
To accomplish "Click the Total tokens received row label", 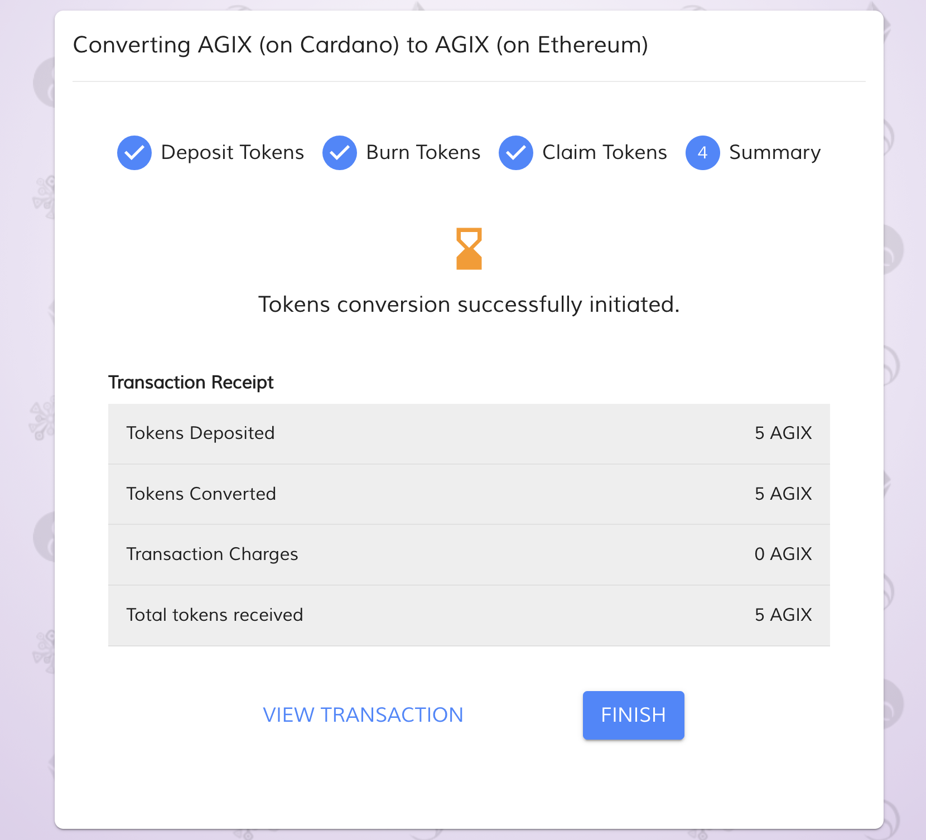I will click(215, 615).
